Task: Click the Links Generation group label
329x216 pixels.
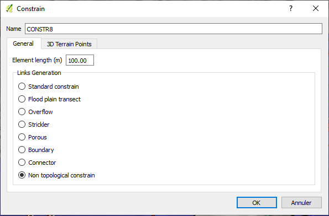Action: pyautogui.click(x=39, y=73)
